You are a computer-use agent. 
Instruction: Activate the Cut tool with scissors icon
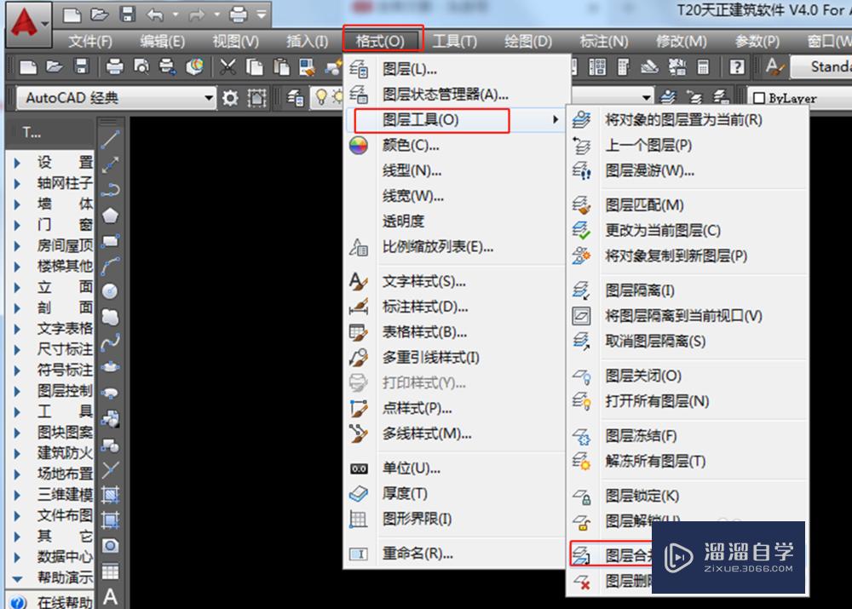click(x=227, y=66)
